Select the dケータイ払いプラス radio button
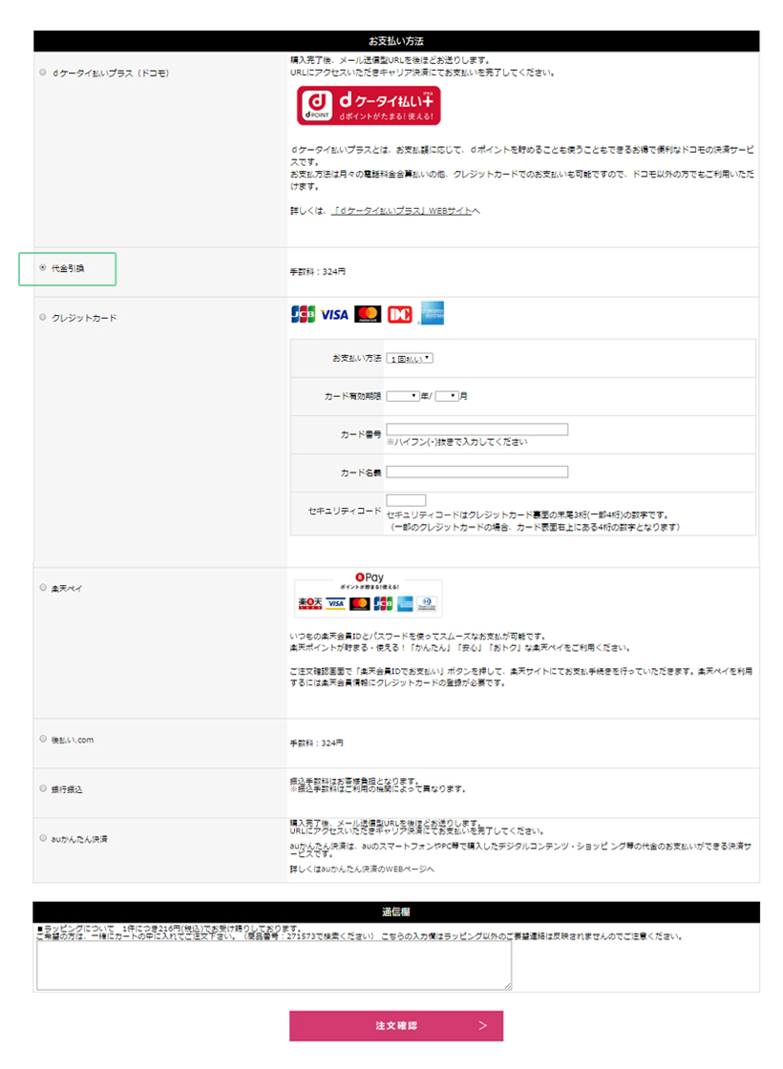The image size is (783, 1069). pyautogui.click(x=43, y=73)
